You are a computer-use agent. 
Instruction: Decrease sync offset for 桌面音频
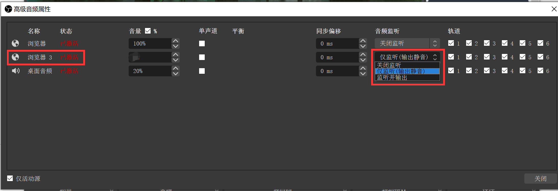point(363,74)
